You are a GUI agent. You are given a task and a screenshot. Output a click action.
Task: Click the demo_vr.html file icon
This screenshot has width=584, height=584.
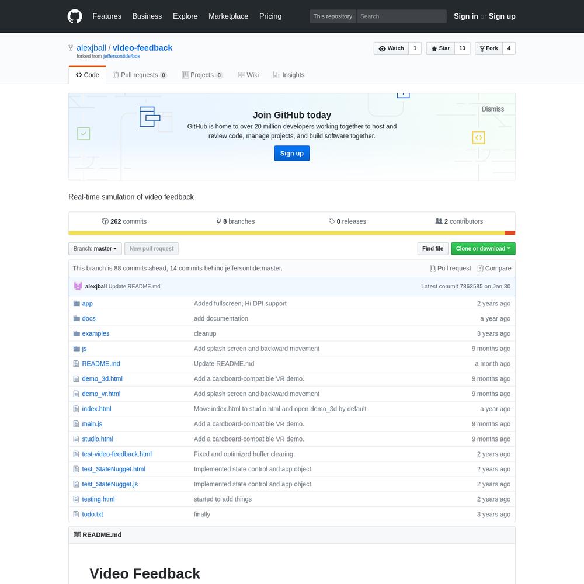tap(77, 394)
